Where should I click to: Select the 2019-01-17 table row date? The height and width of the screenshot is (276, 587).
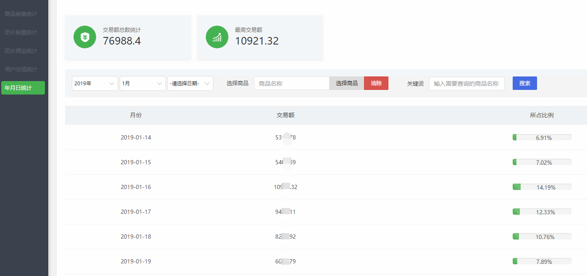click(136, 212)
